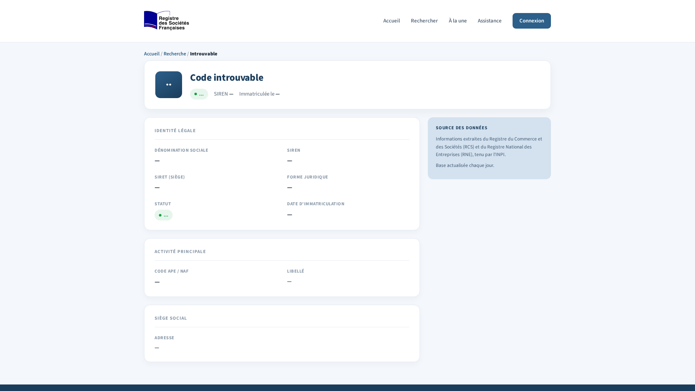This screenshot has width=695, height=391.
Task: Click the DATE D'IMMATRICULATION label
Action: (316, 204)
